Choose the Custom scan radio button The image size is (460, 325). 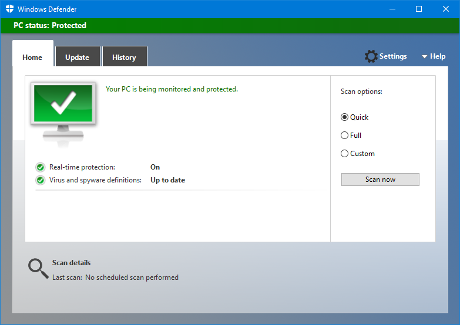(345, 154)
